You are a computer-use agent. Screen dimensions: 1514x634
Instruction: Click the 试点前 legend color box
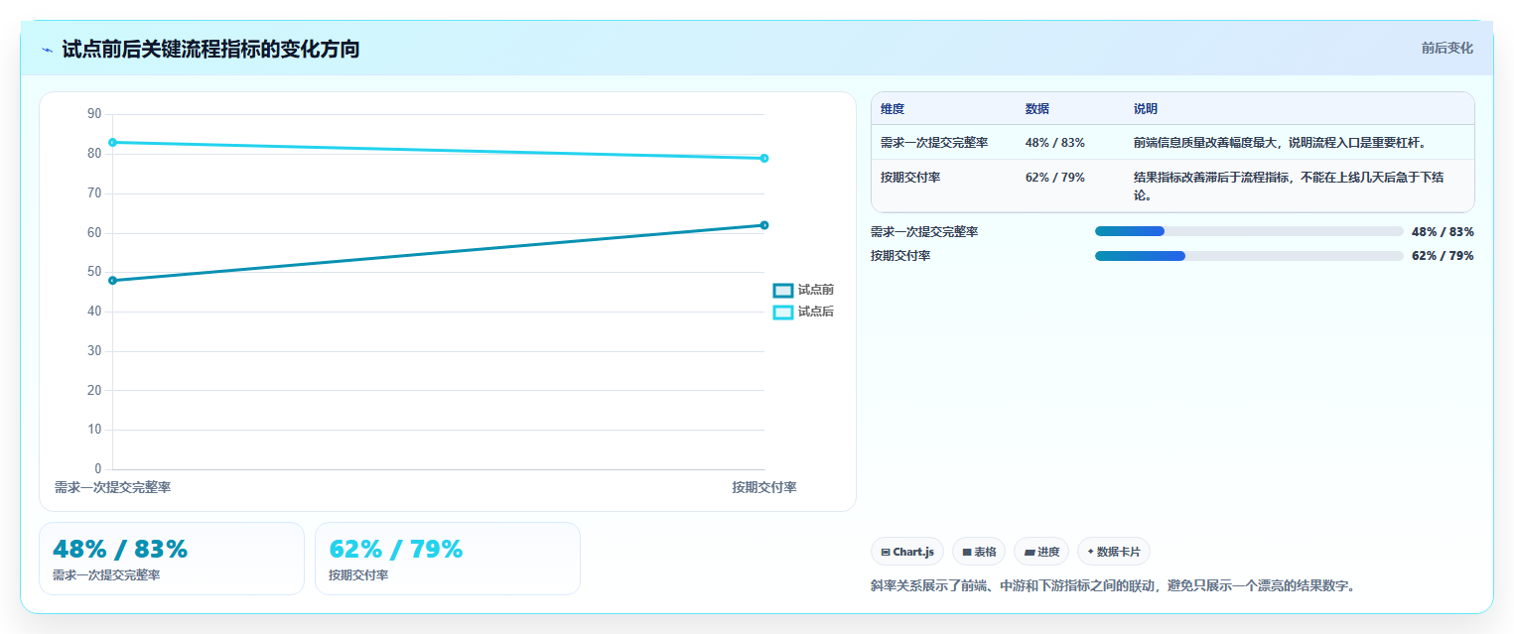pos(782,291)
